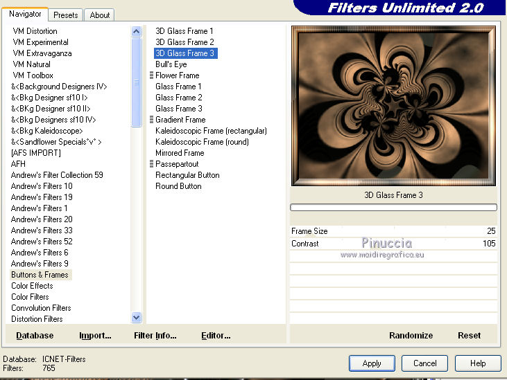The width and height of the screenshot is (507, 380).
Task: Select &<Sandflower Specials°v°> category
Action: (56, 142)
